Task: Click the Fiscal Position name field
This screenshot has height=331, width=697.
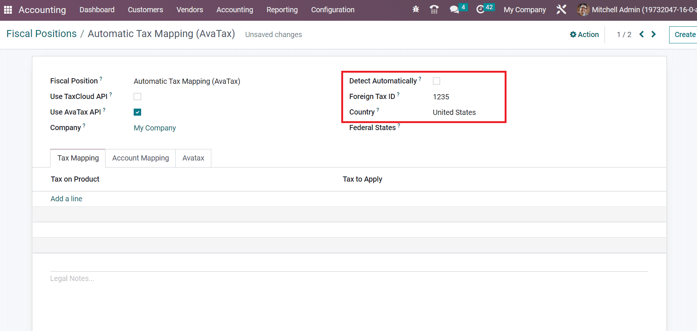Action: (x=187, y=81)
